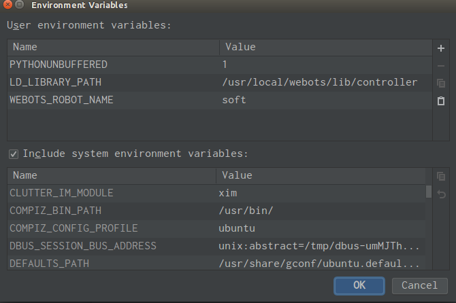Sort user variables by Value header
456x303 pixels.
(x=325, y=48)
